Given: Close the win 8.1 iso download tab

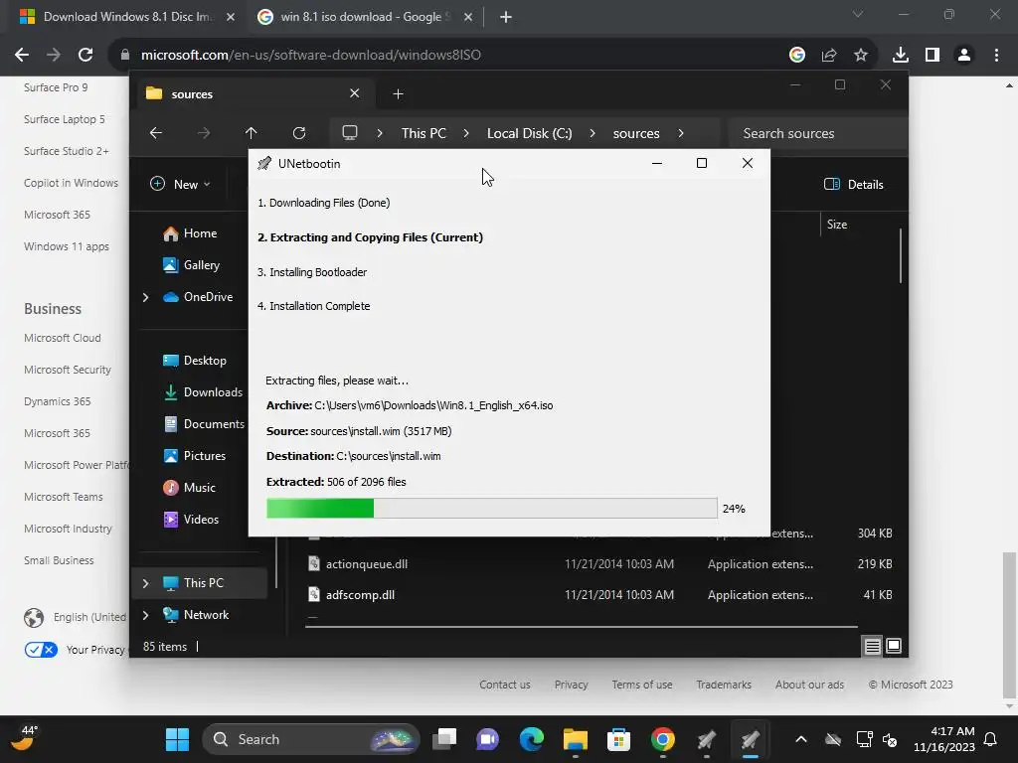Looking at the screenshot, I should point(468,17).
